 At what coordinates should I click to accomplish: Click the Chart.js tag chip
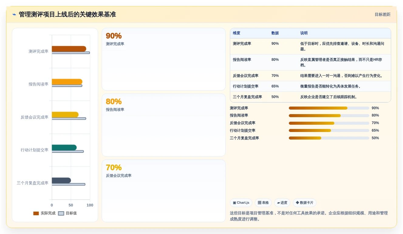[241, 203]
